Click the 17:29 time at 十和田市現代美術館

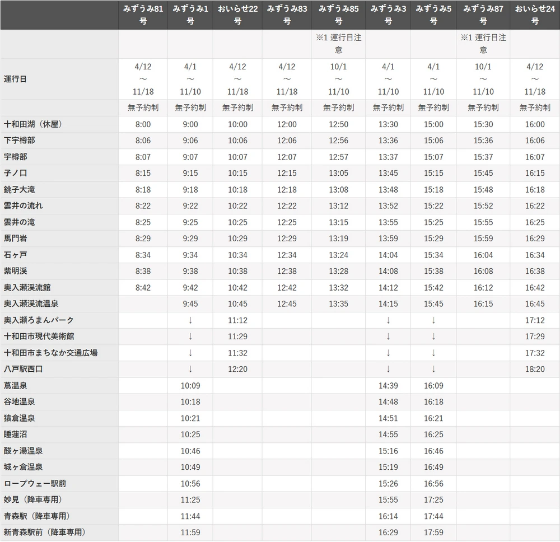click(x=535, y=337)
